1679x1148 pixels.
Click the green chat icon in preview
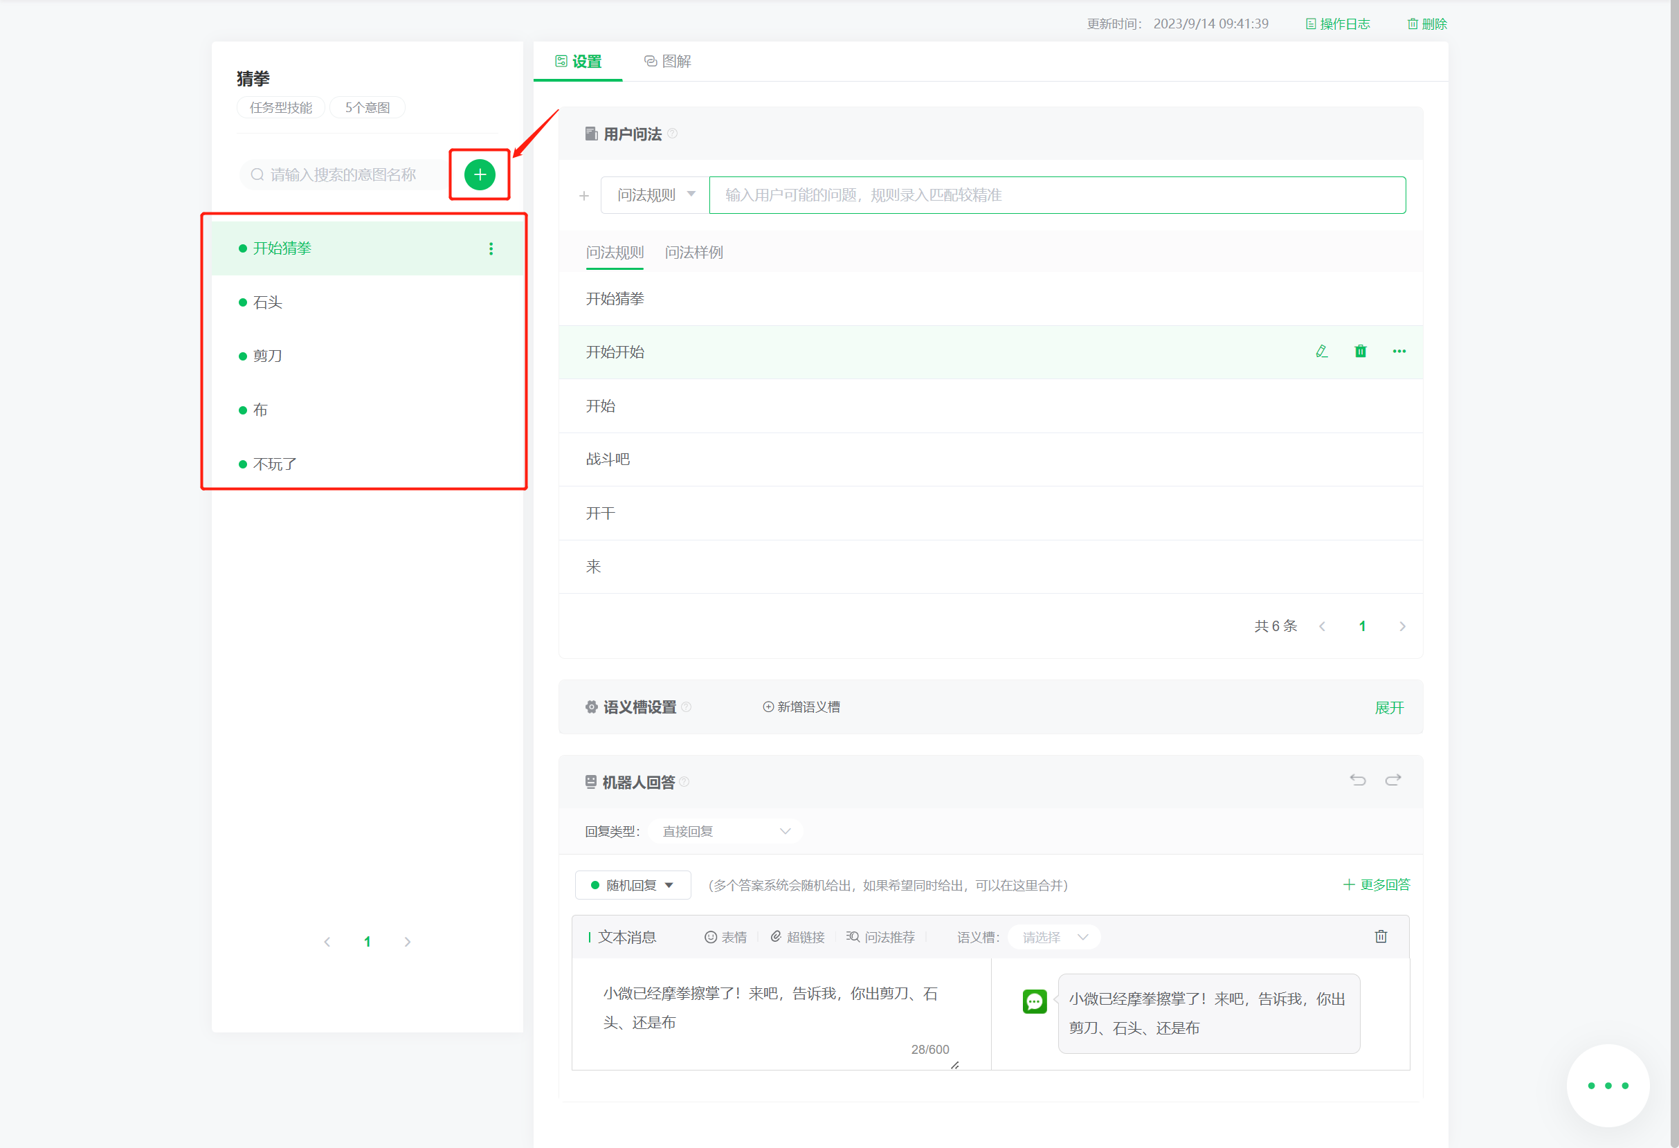click(1035, 1001)
